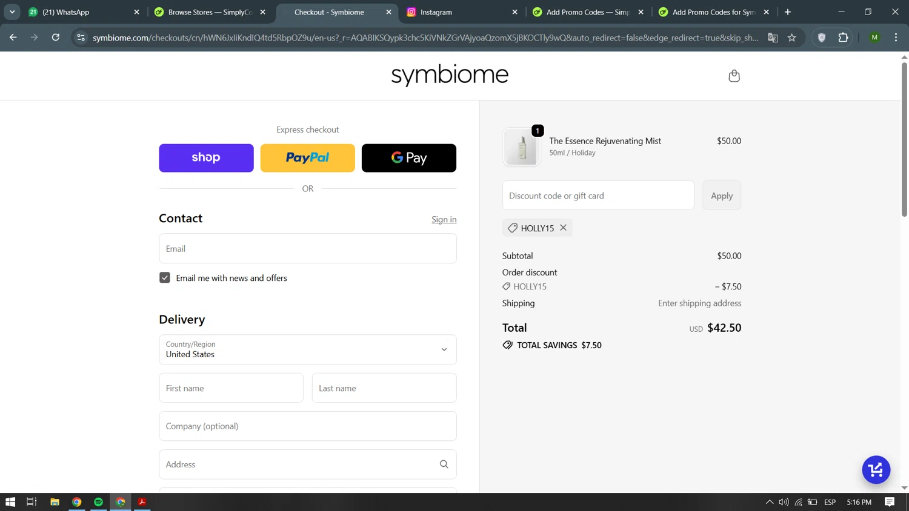Viewport: 909px width, 511px height.
Task: Open Task View in the taskbar
Action: pos(32,502)
